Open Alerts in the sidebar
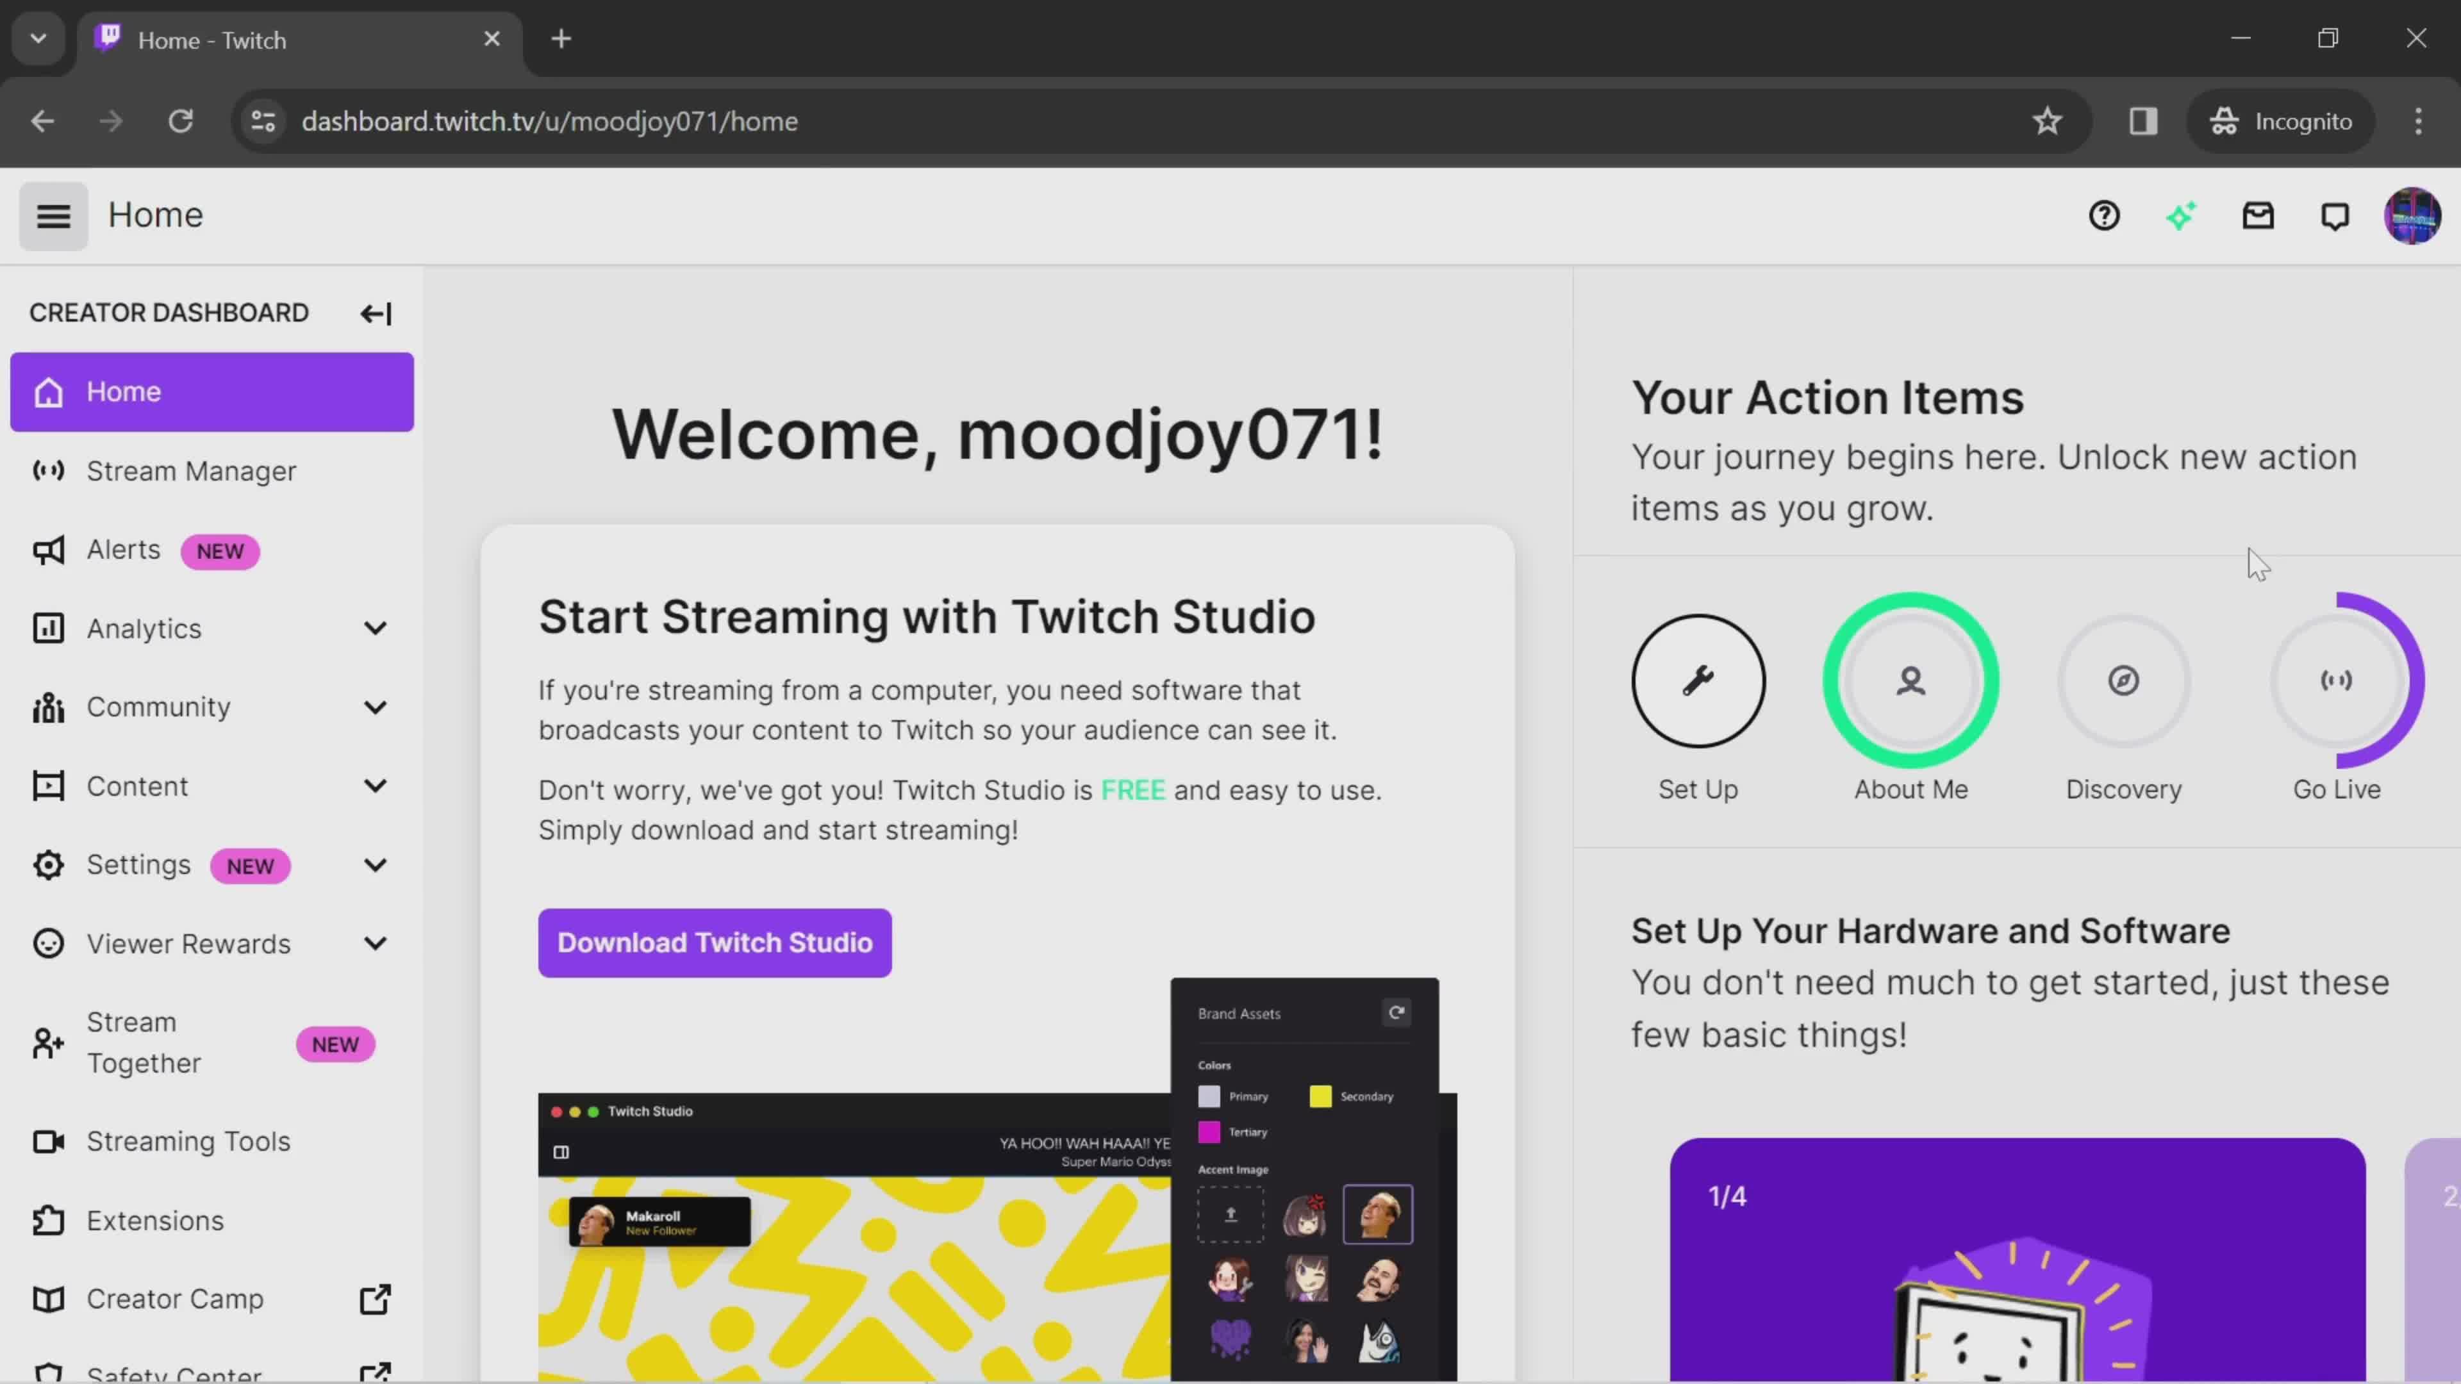Screen dimensions: 2461x1384 212,550
